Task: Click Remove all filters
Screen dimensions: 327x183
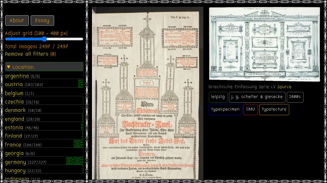Action: [x=30, y=54]
